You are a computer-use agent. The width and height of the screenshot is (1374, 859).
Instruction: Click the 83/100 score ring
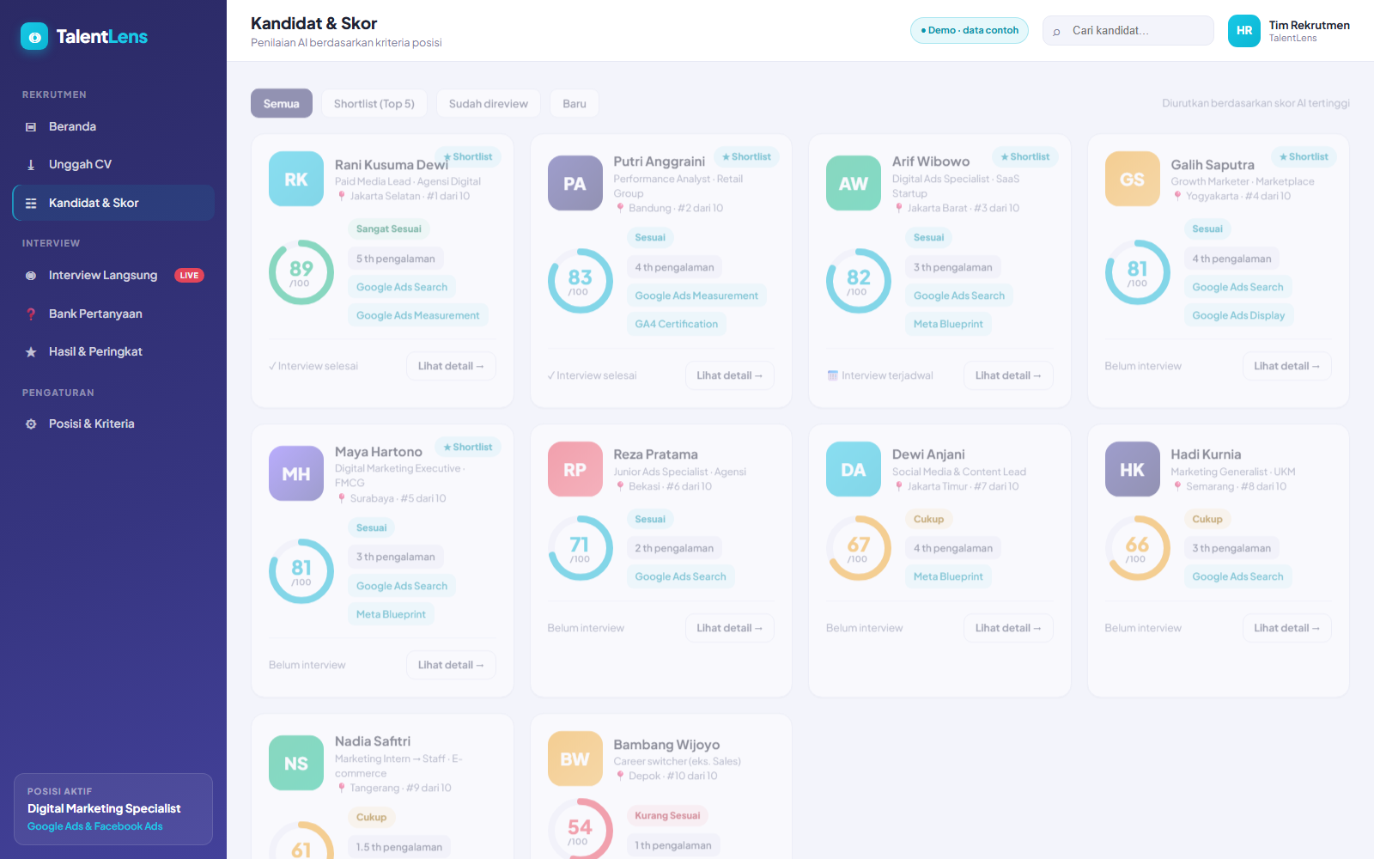[581, 281]
